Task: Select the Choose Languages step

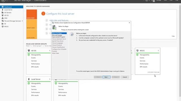Action: 57,43
